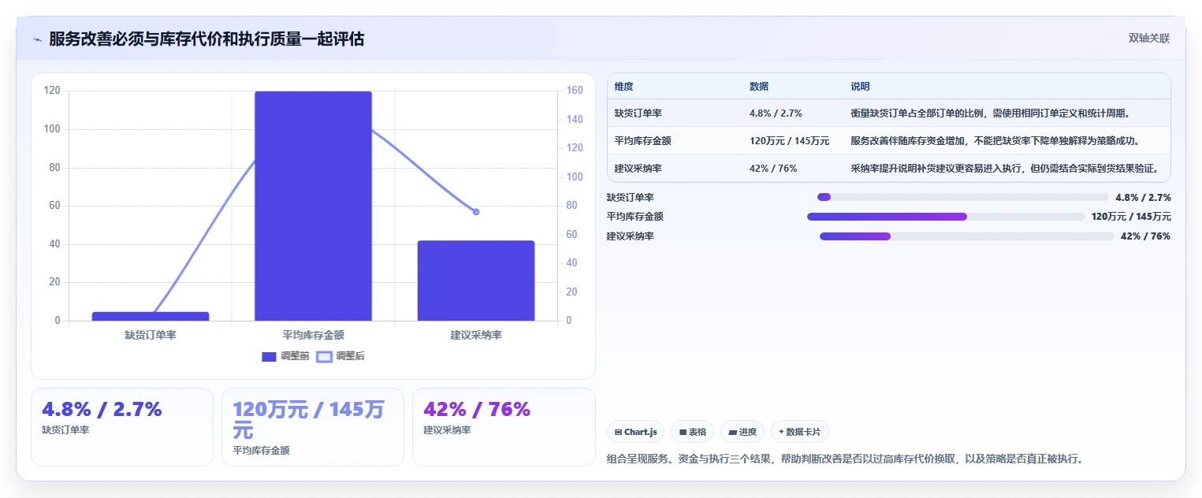Viewport: 1202px width, 498px height.
Task: Click the 建议采纳率 bar in chart
Action: (x=476, y=281)
